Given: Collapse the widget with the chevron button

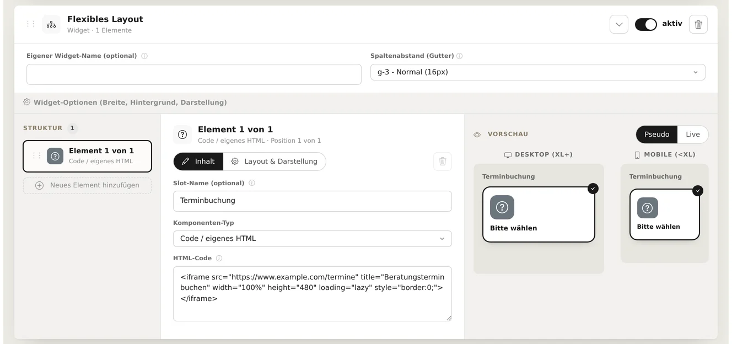Looking at the screenshot, I should pos(619,24).
